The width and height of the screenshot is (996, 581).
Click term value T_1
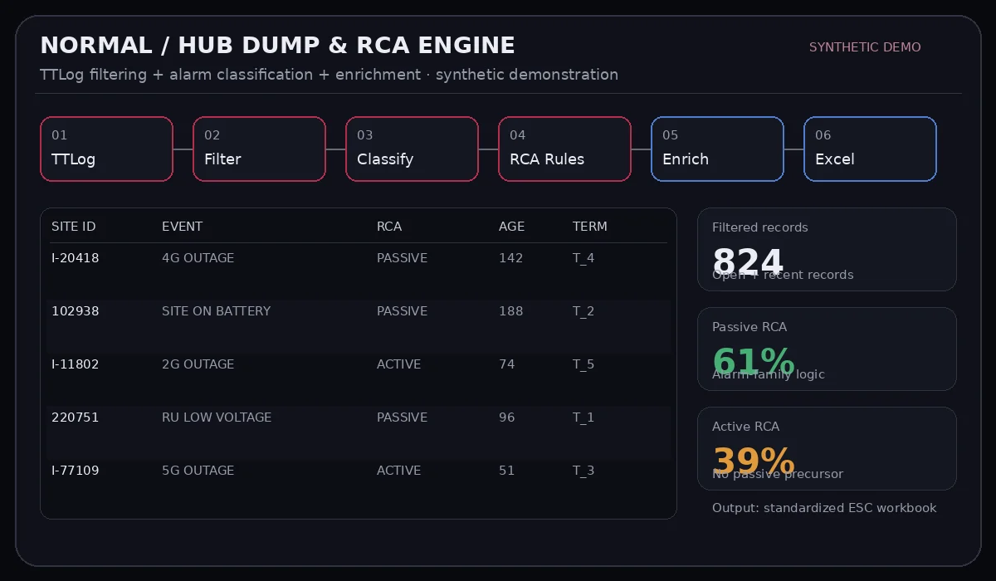583,417
